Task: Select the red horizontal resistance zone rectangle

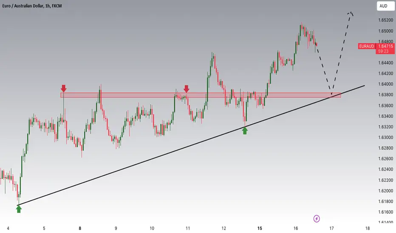Action: click(x=201, y=95)
